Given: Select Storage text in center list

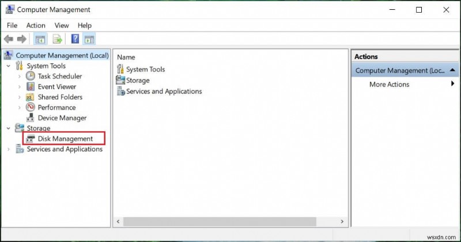Looking at the screenshot, I should pyautogui.click(x=138, y=80).
